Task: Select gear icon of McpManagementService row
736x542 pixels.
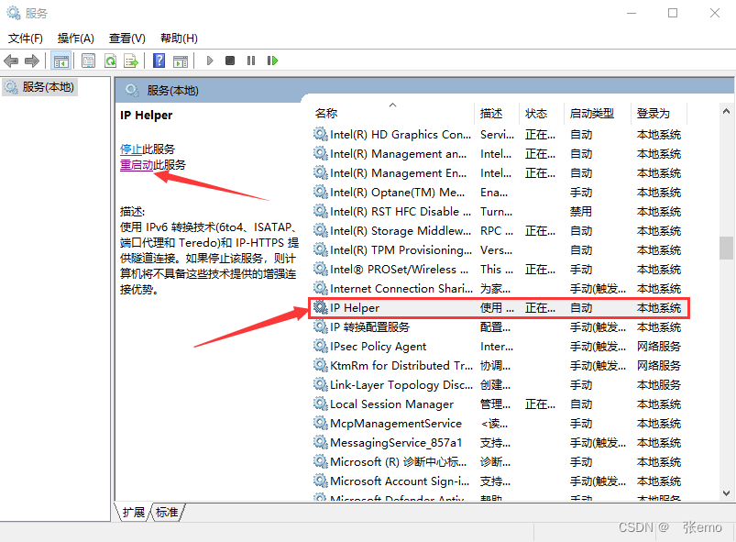Action: point(321,423)
